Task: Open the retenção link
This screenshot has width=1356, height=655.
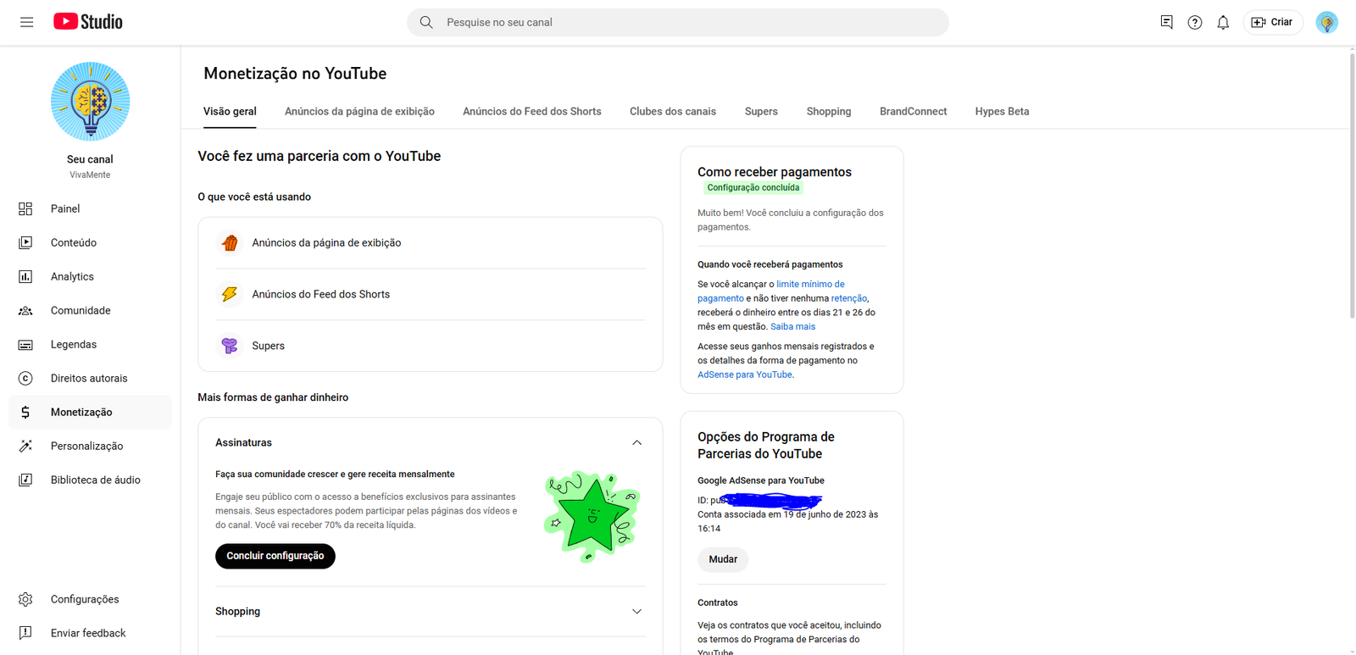Action: [x=849, y=298]
